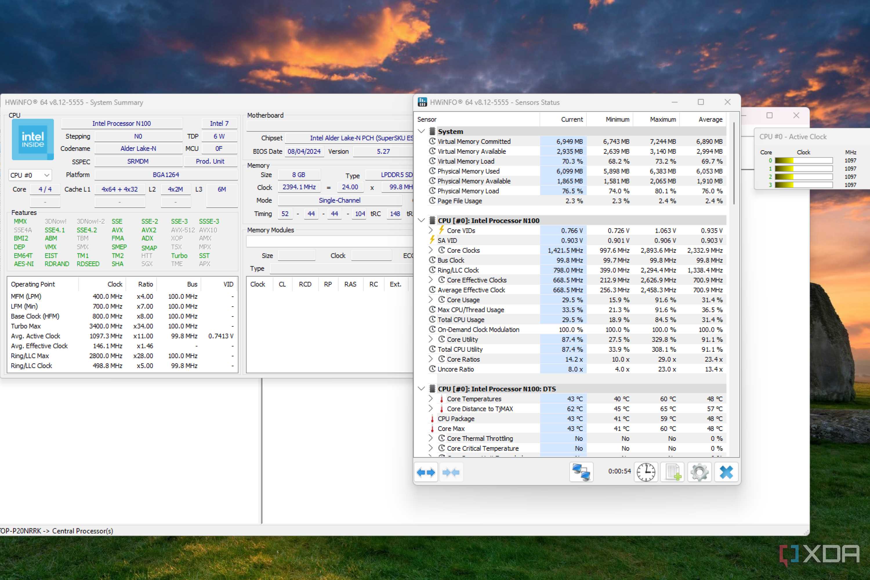
Task: Collapse the Intel Processor N100: DTS group
Action: pos(421,389)
